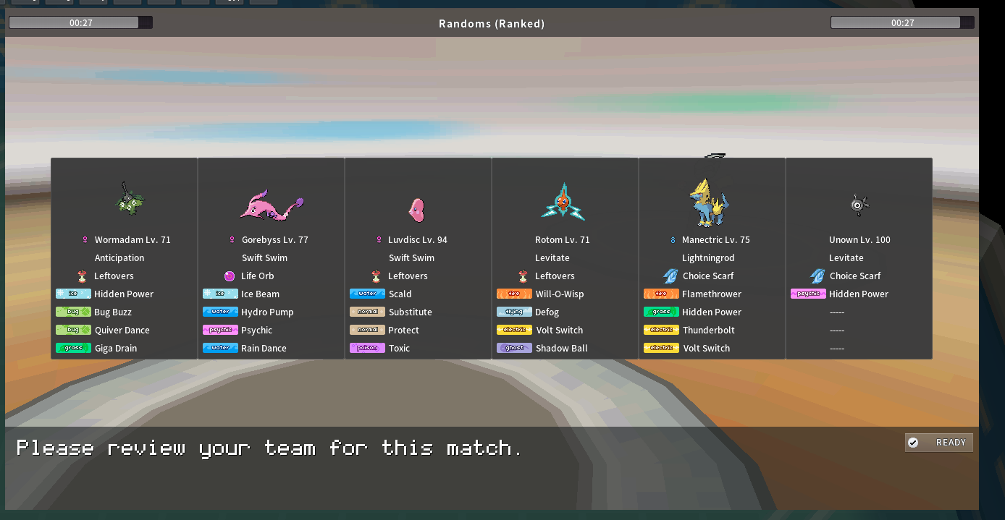Viewport: 1005px width, 520px height.
Task: Select the "Unown Lv. 100" label
Action: click(x=859, y=239)
